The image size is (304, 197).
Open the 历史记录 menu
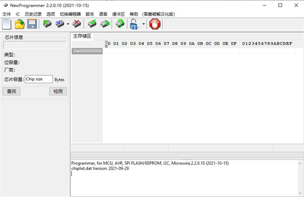tap(33, 14)
